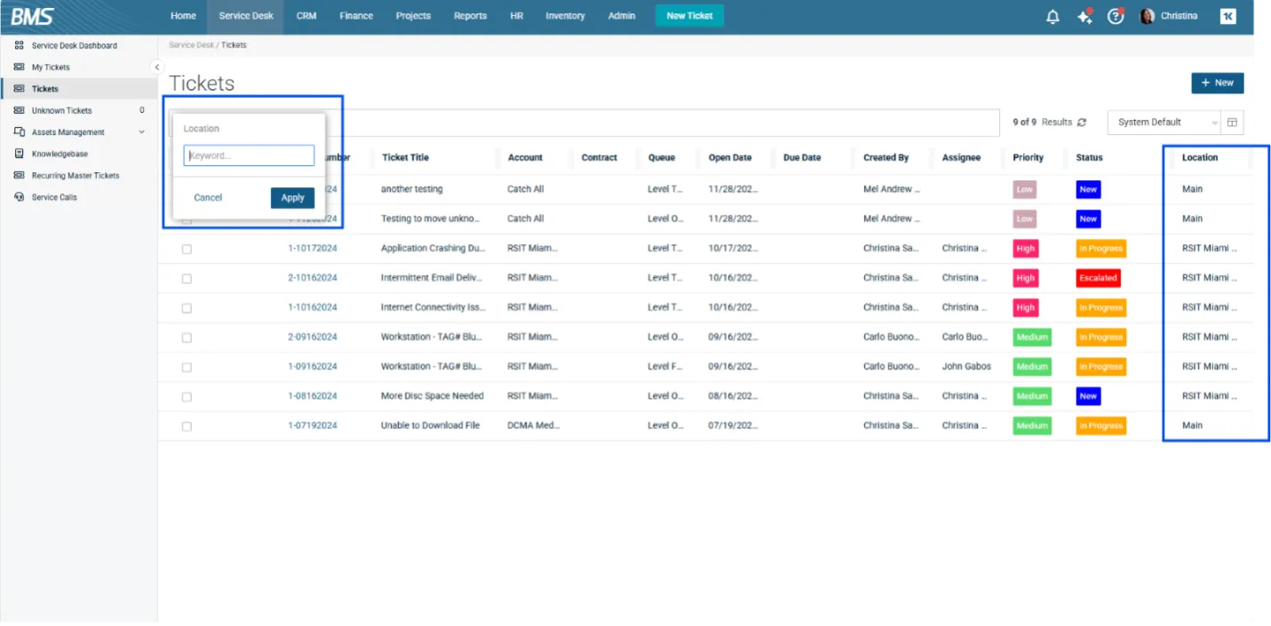Screen dimensions: 1271x626
Task: Go to the Finance menu
Action: (x=356, y=16)
